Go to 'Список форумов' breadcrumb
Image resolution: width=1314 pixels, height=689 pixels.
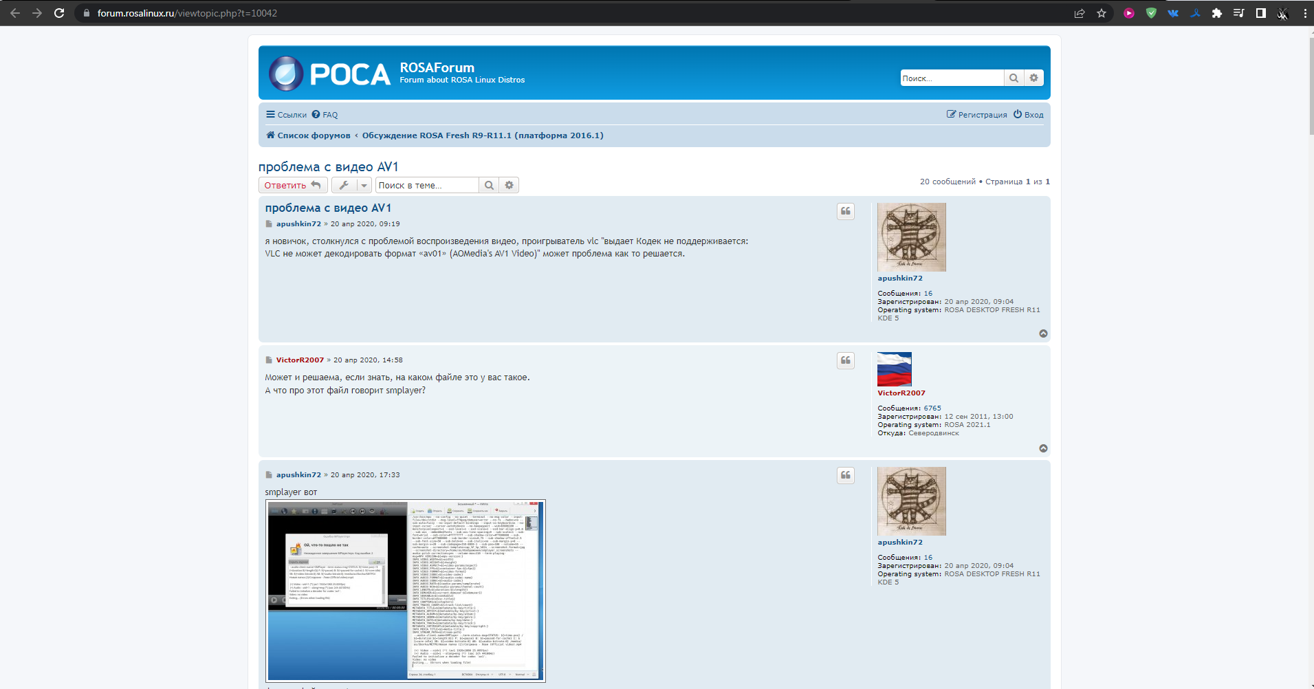[309, 135]
